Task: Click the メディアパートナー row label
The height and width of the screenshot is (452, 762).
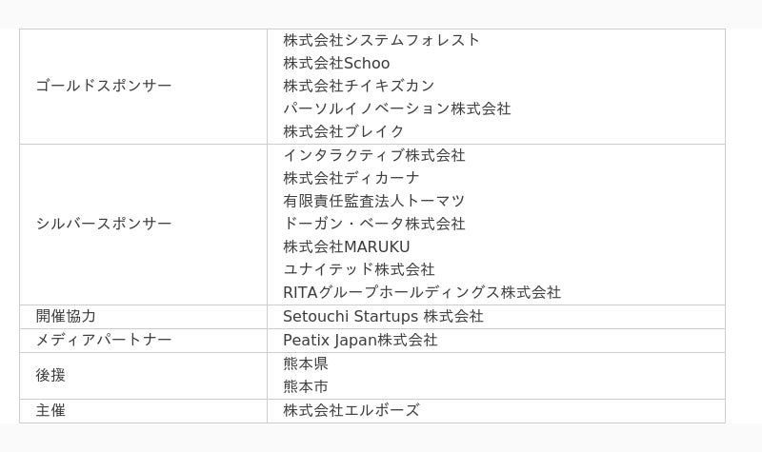Action: pos(104,340)
